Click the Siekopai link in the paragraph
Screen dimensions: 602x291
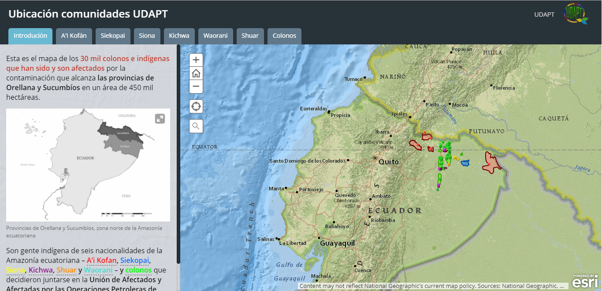[x=135, y=260]
